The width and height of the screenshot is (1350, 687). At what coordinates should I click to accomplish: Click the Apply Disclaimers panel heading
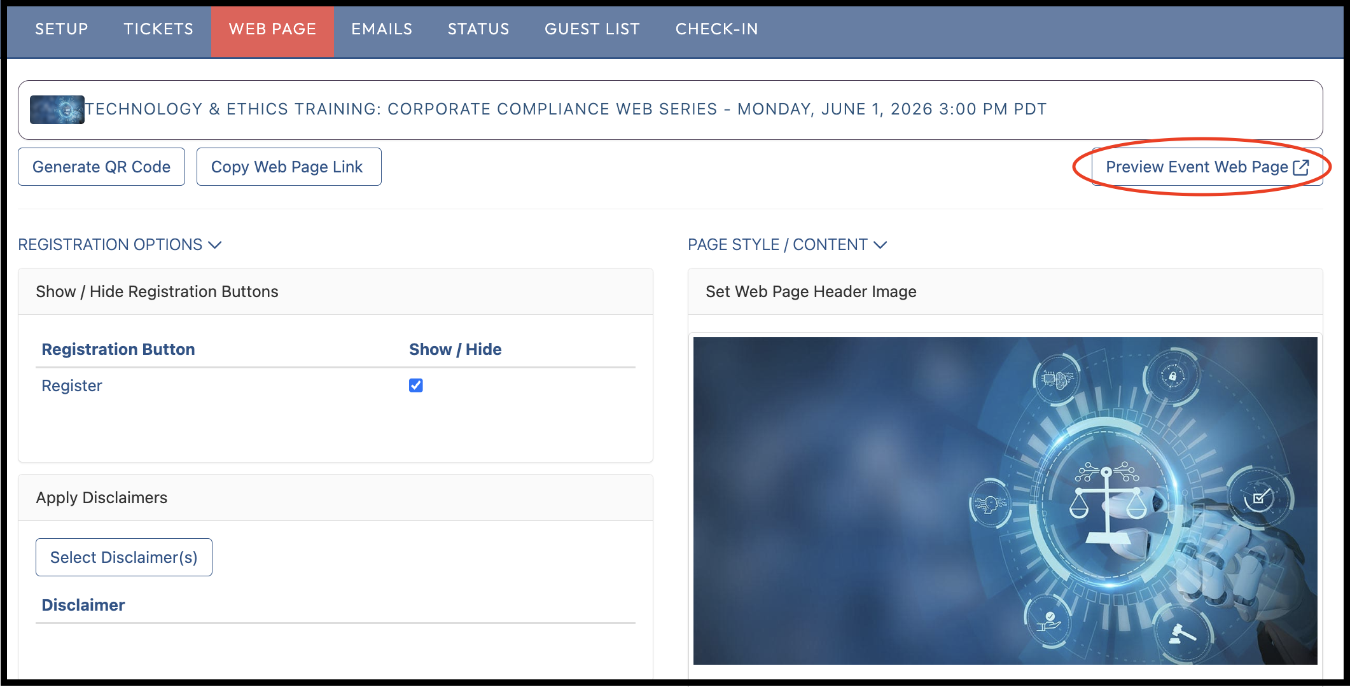coord(102,497)
